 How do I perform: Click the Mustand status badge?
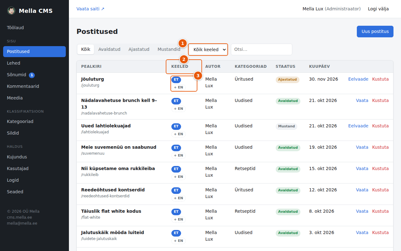point(286,126)
